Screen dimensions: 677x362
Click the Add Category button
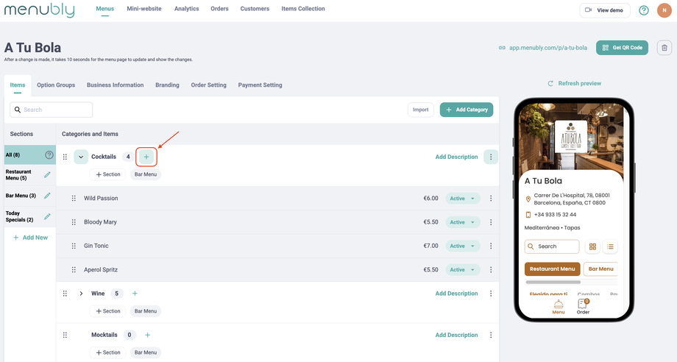467,110
